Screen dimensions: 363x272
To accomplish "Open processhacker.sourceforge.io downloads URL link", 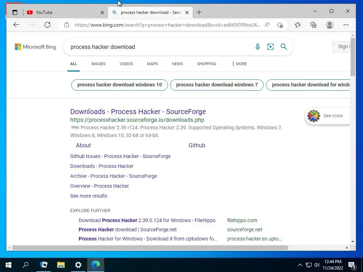I will pyautogui.click(x=137, y=120).
